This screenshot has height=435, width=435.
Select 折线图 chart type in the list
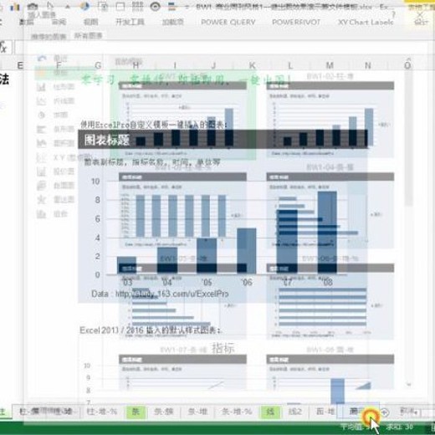pyautogui.click(x=56, y=101)
